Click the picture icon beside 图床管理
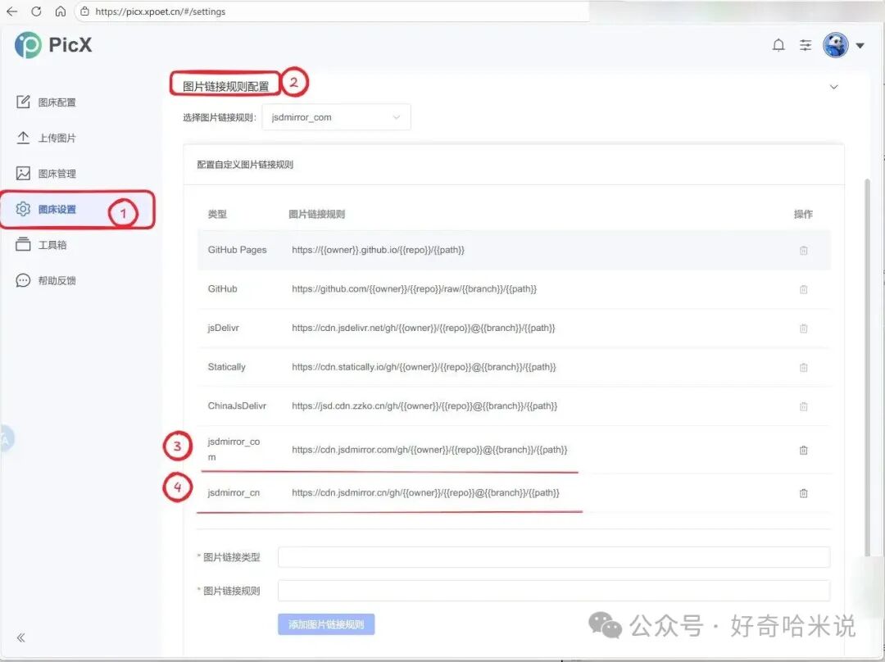 coord(23,173)
